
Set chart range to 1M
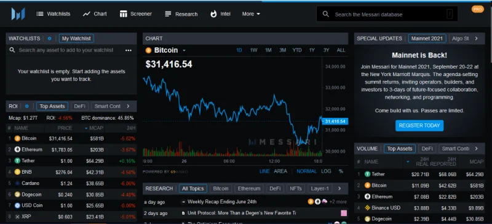268,50
